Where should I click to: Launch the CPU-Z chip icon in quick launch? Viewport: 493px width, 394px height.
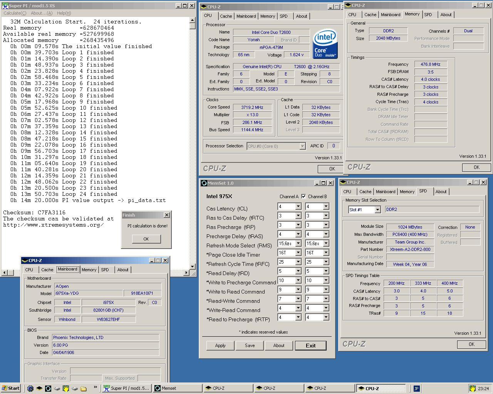pos(39,388)
